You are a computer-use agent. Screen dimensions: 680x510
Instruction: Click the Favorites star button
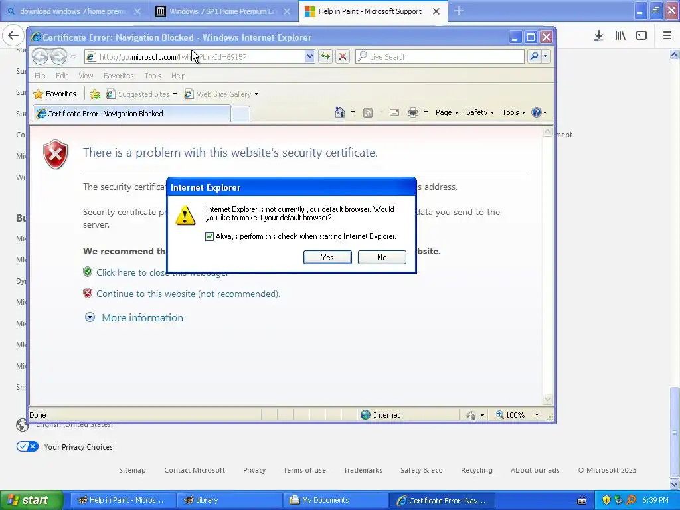[54, 94]
